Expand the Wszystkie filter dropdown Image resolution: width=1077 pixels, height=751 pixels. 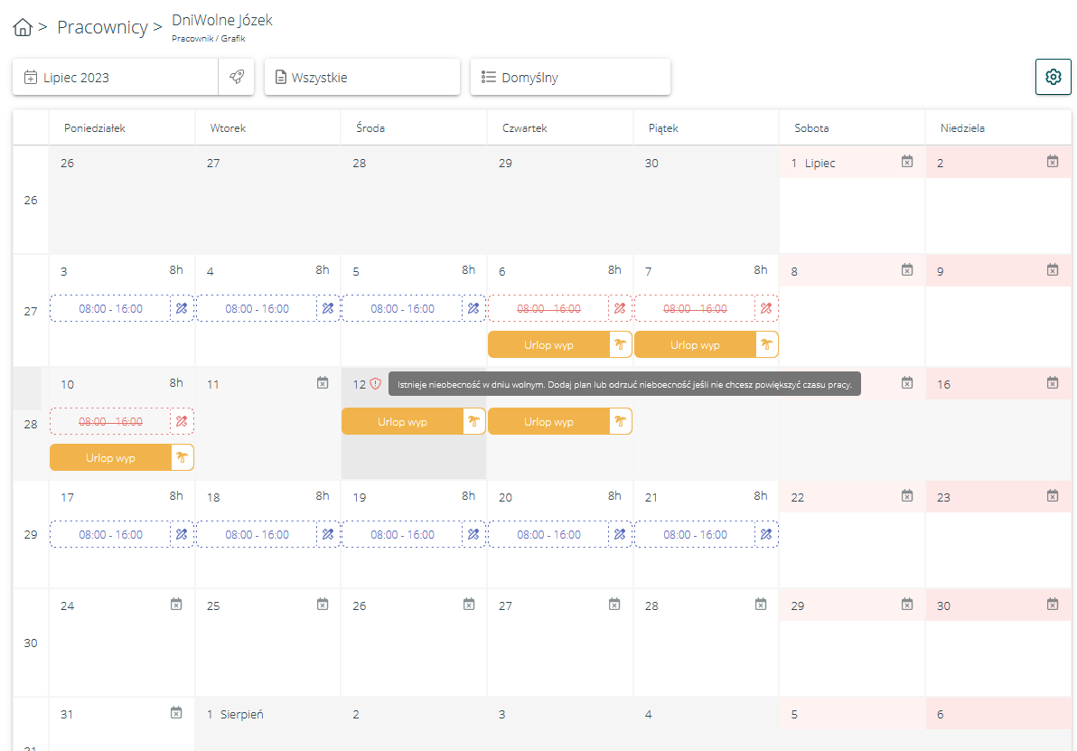[x=362, y=77]
